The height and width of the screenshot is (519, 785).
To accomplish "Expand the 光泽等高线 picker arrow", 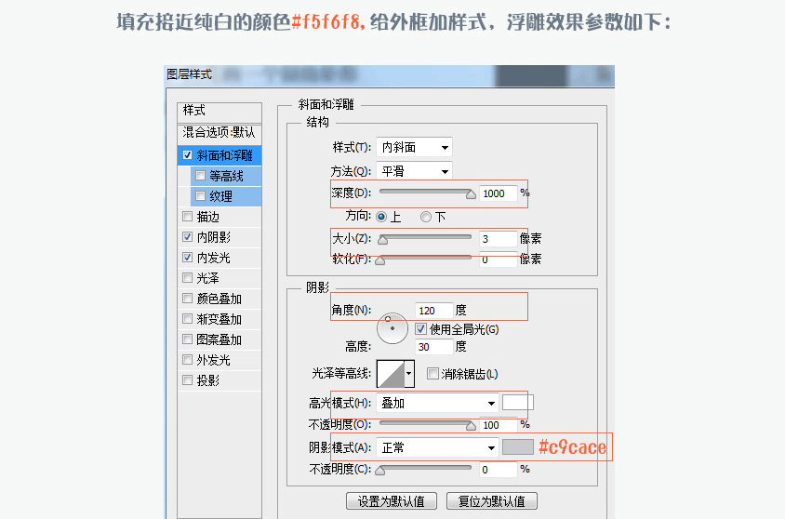I will pyautogui.click(x=409, y=373).
